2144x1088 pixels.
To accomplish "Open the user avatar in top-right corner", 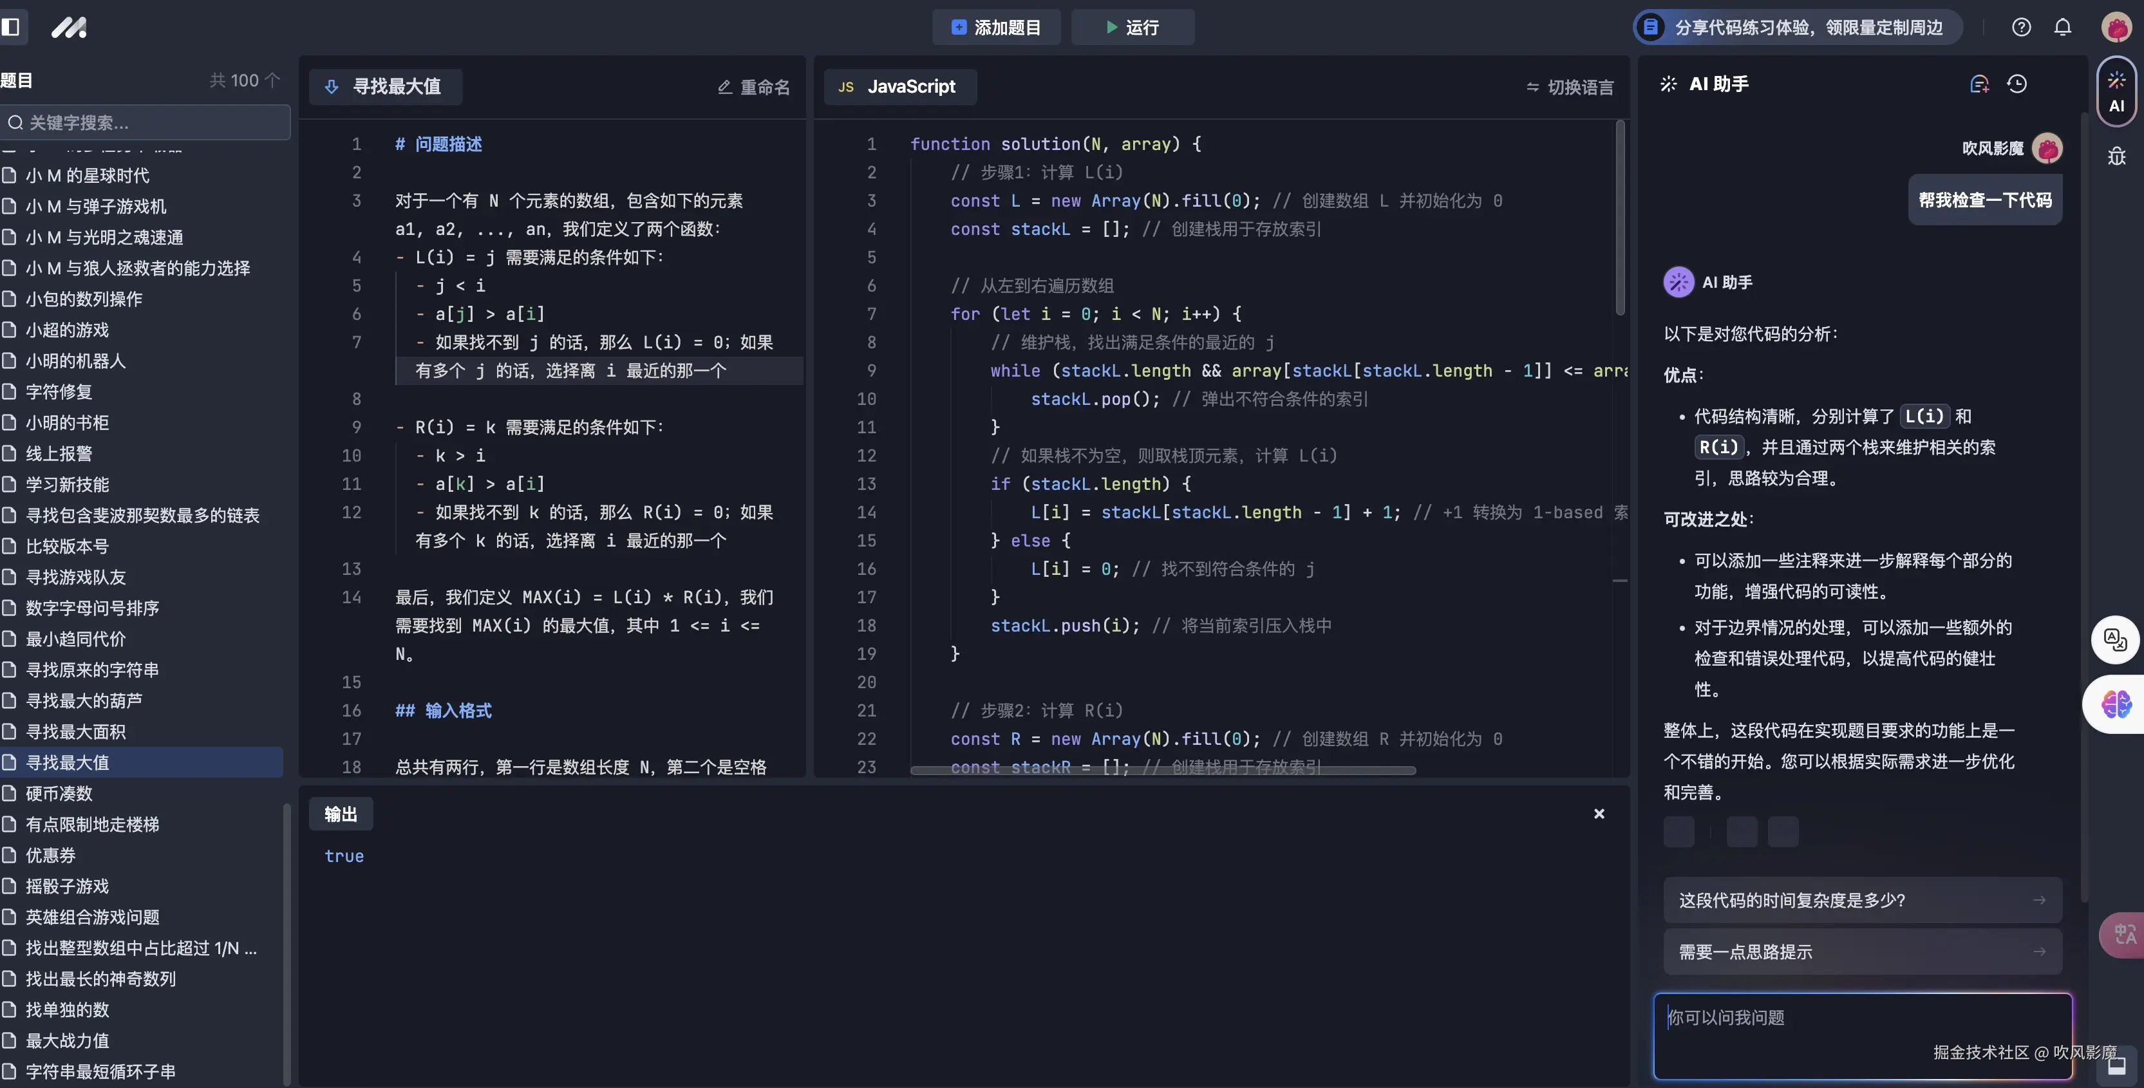I will [x=2116, y=28].
